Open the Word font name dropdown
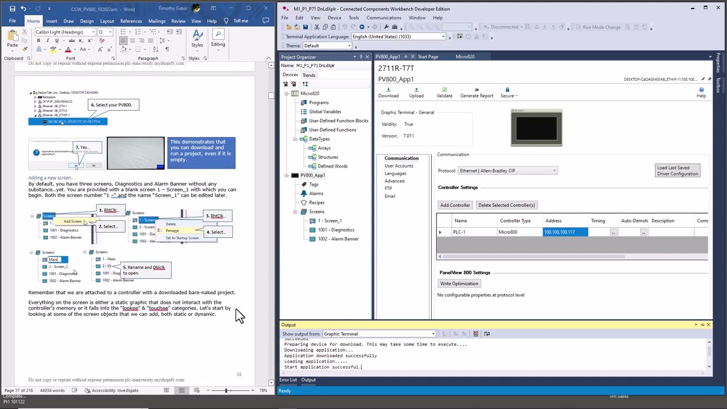This screenshot has height=409, width=727. [93, 32]
